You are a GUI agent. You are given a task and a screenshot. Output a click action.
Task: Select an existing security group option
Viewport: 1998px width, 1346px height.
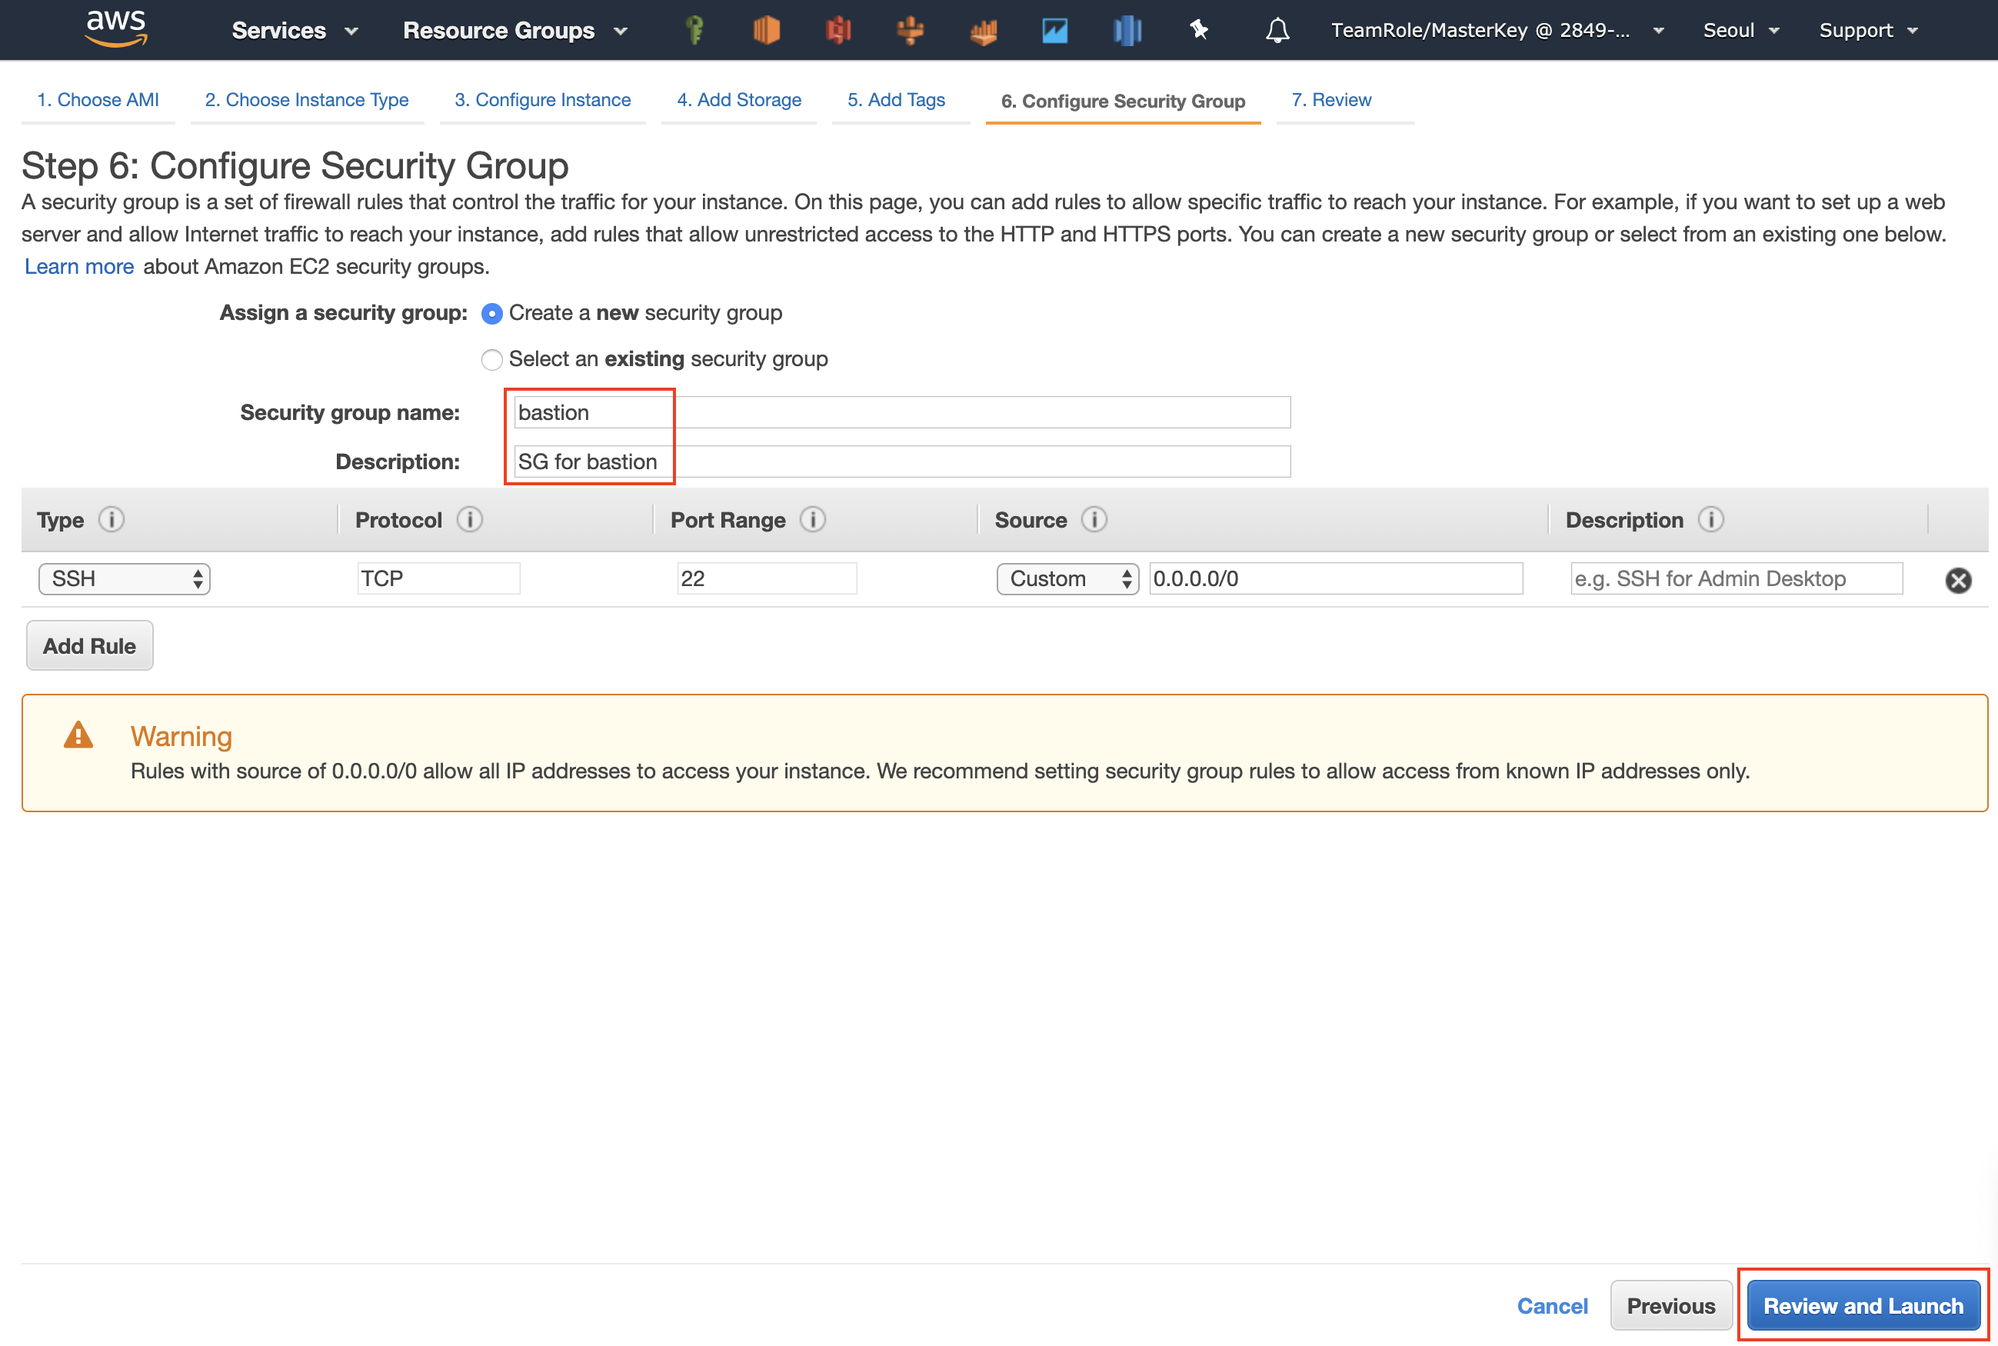[491, 360]
